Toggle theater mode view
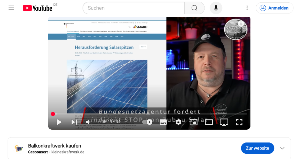The image size is (298, 159). coord(209,122)
